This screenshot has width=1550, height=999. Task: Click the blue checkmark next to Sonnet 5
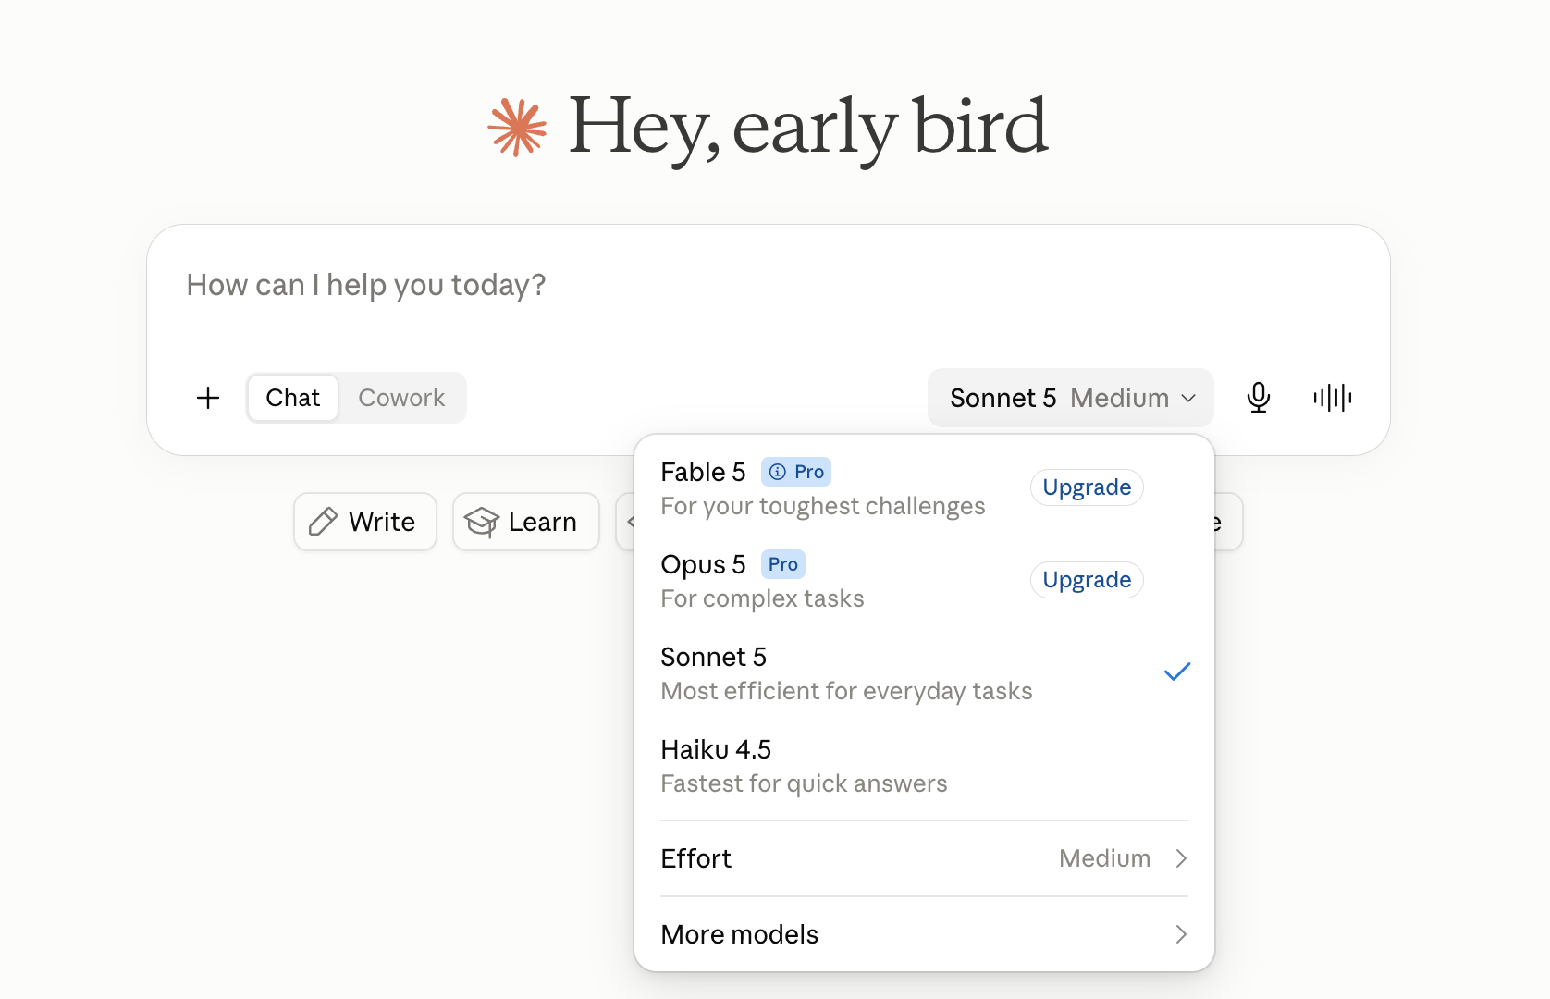[1176, 672]
